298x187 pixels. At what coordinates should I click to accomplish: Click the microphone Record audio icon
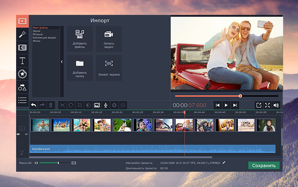click(x=106, y=105)
